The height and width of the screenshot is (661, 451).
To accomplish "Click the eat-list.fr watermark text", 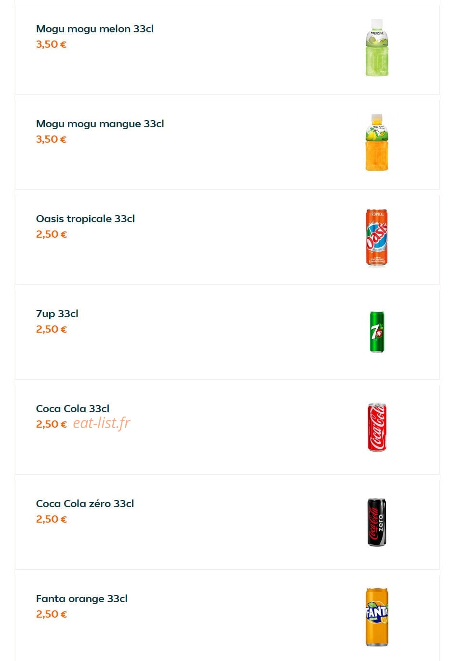I will tap(102, 423).
